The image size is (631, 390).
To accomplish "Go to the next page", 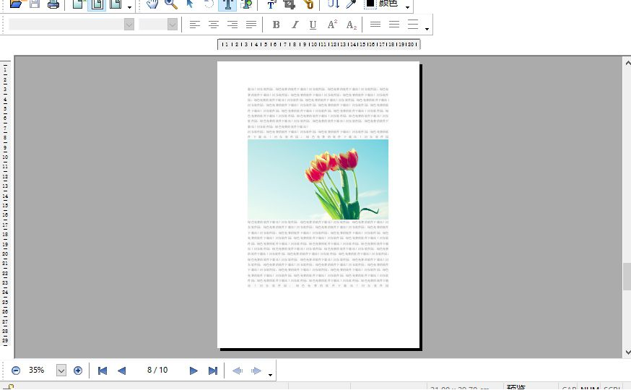I will tap(193, 370).
